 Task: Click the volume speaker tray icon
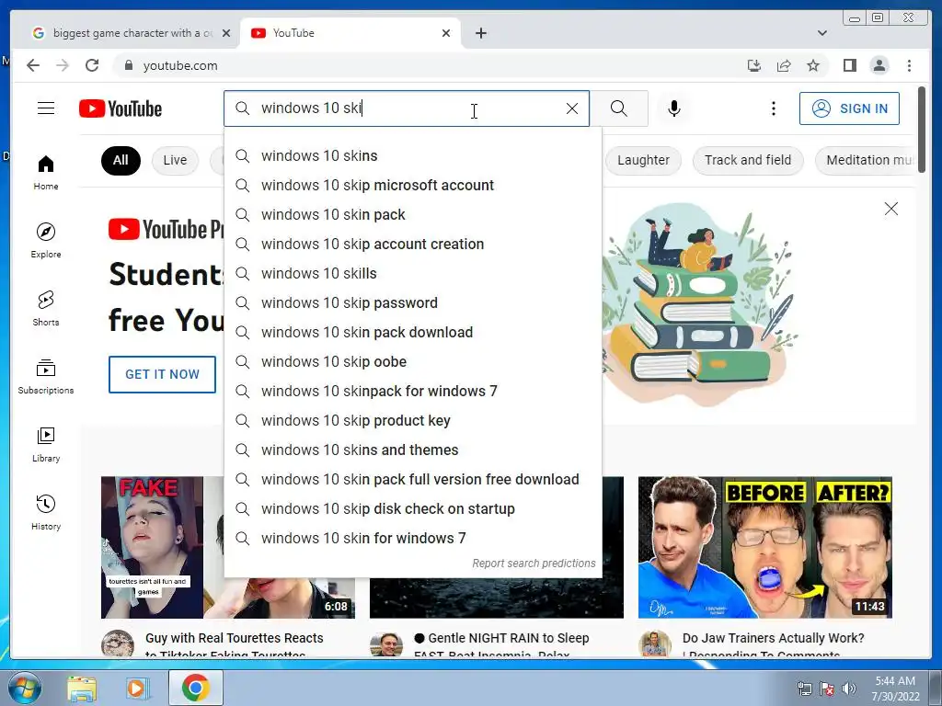[848, 689]
